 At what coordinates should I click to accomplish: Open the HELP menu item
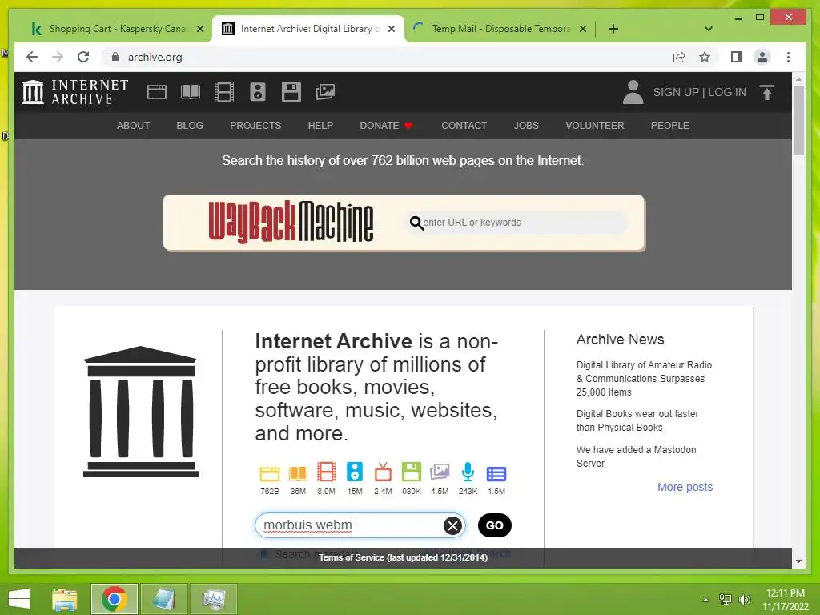pyautogui.click(x=320, y=126)
